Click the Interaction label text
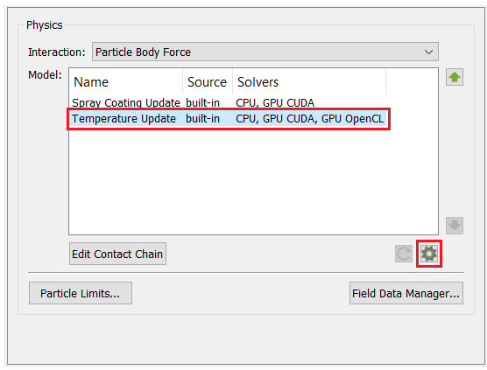 coord(57,52)
